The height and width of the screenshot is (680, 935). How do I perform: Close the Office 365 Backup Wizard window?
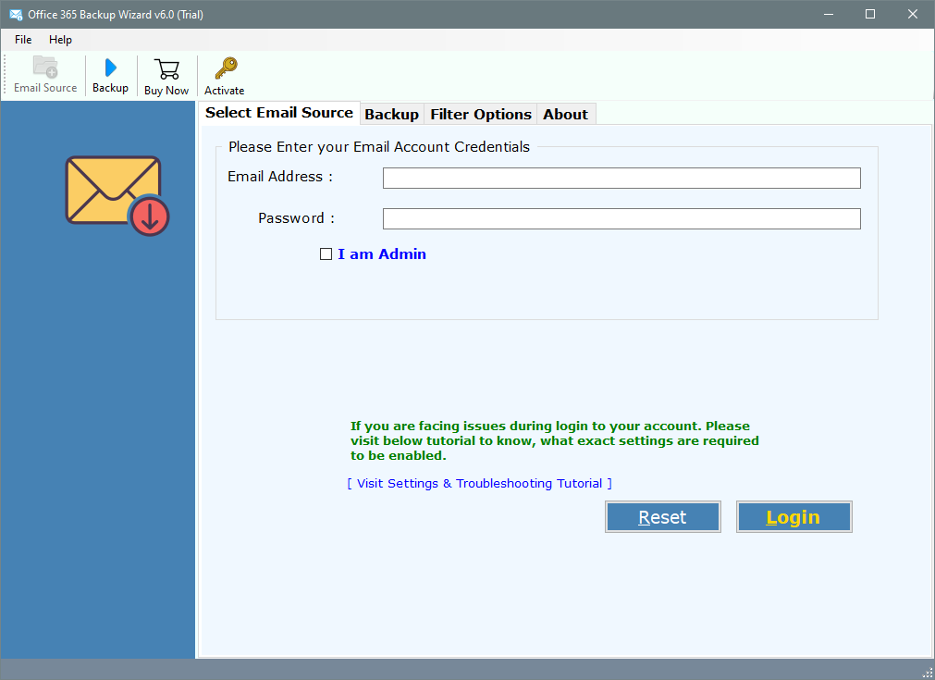point(912,14)
